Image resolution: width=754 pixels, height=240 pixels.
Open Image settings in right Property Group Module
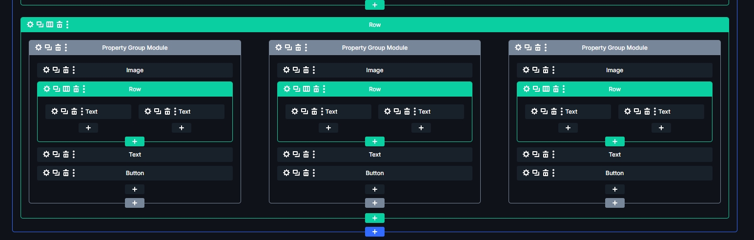526,70
